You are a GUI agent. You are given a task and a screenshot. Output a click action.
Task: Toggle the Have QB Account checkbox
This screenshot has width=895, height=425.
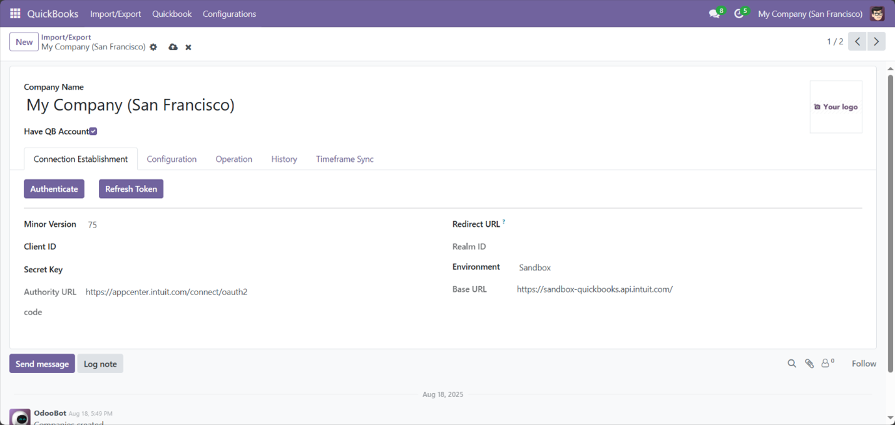pos(93,131)
